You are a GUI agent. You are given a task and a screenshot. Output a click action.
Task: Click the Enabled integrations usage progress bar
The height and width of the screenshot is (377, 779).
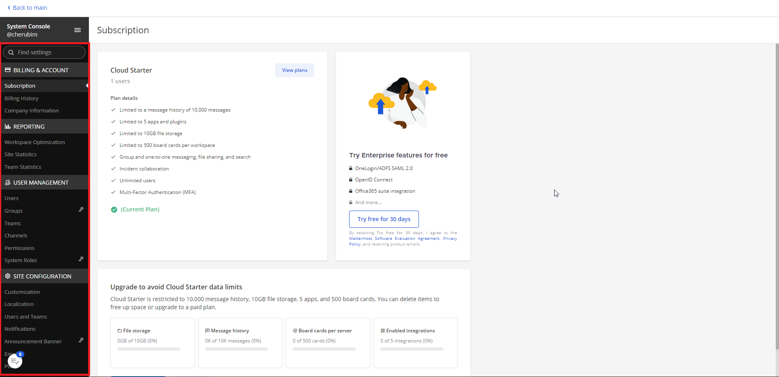[x=412, y=349]
